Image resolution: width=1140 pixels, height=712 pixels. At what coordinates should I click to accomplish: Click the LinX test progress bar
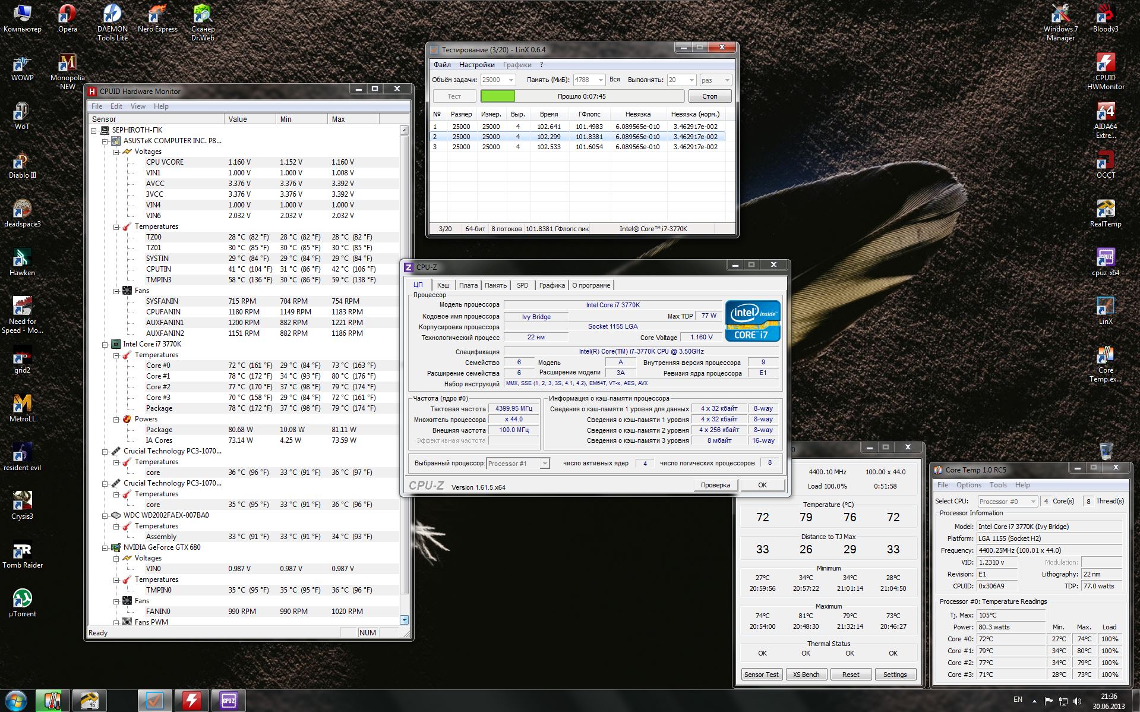pyautogui.click(x=582, y=96)
